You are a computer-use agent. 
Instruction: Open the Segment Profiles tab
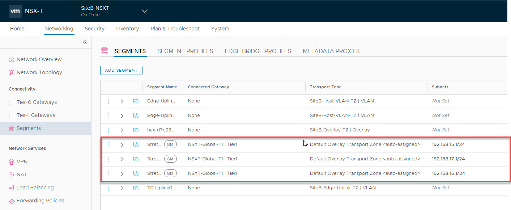coord(185,51)
